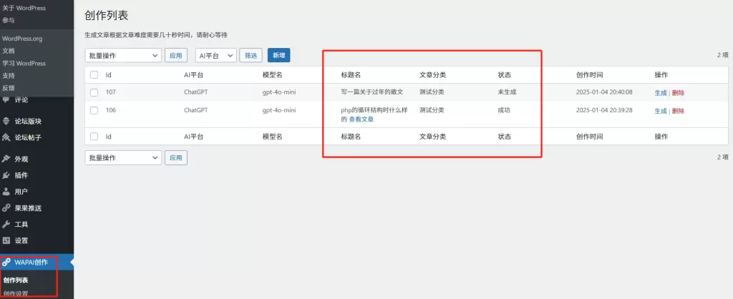Select 创作列表 submenu item

click(x=16, y=280)
